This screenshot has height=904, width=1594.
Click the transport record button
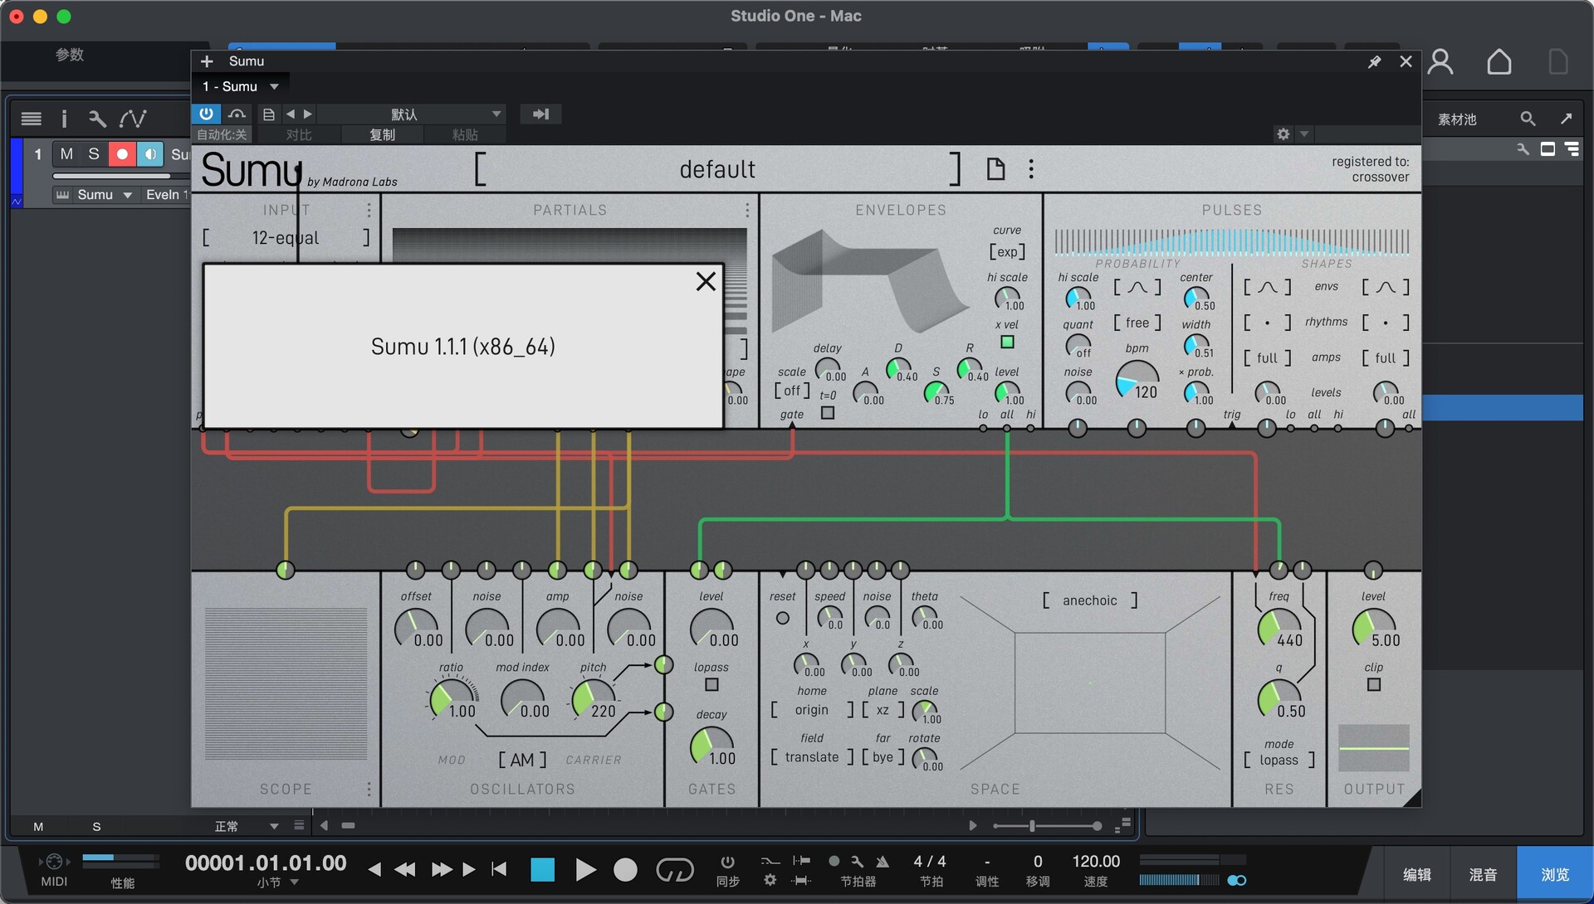tap(625, 869)
